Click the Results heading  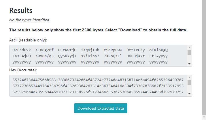click(x=21, y=10)
